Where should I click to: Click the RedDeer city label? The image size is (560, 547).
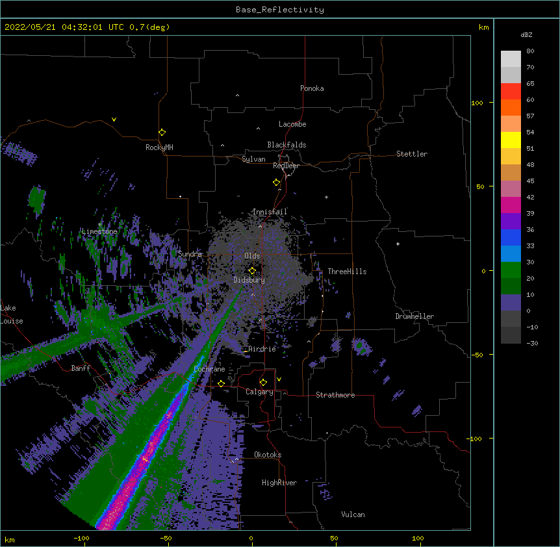coord(286,166)
